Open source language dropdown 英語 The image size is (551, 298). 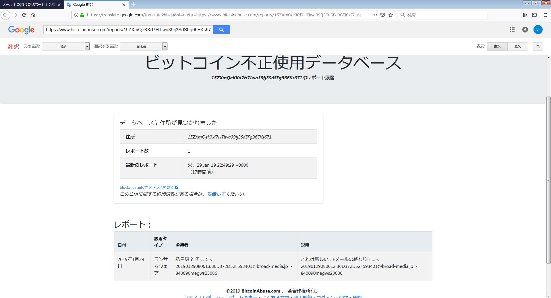point(66,46)
